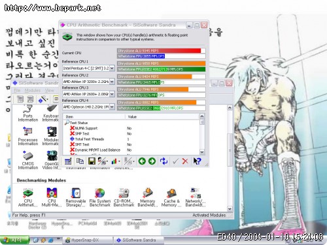Screen dimensions: 327x245
Task: Click down arrow of Sandra main window scrollbar
Action: [x=230, y=209]
